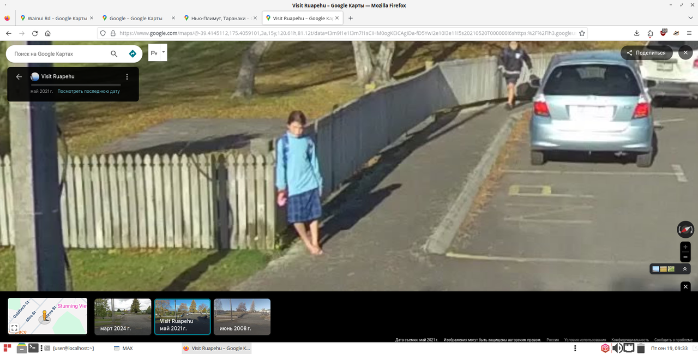Click the URL address bar
698x354 pixels.
pyautogui.click(x=347, y=33)
